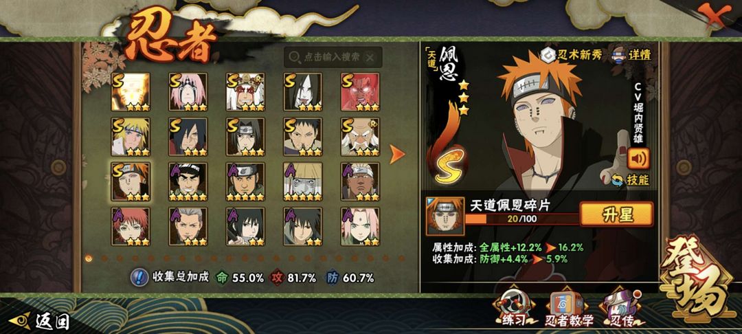Select the Orochimaru S-rank ninja thumbnail
The width and height of the screenshot is (742, 334).
[303, 92]
